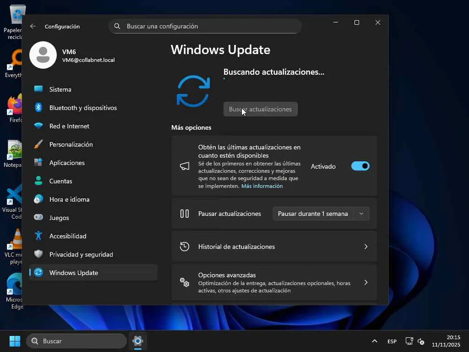Click the gears icon of Opciones avanzadas
Screen dimensions: 469x352
point(185,282)
